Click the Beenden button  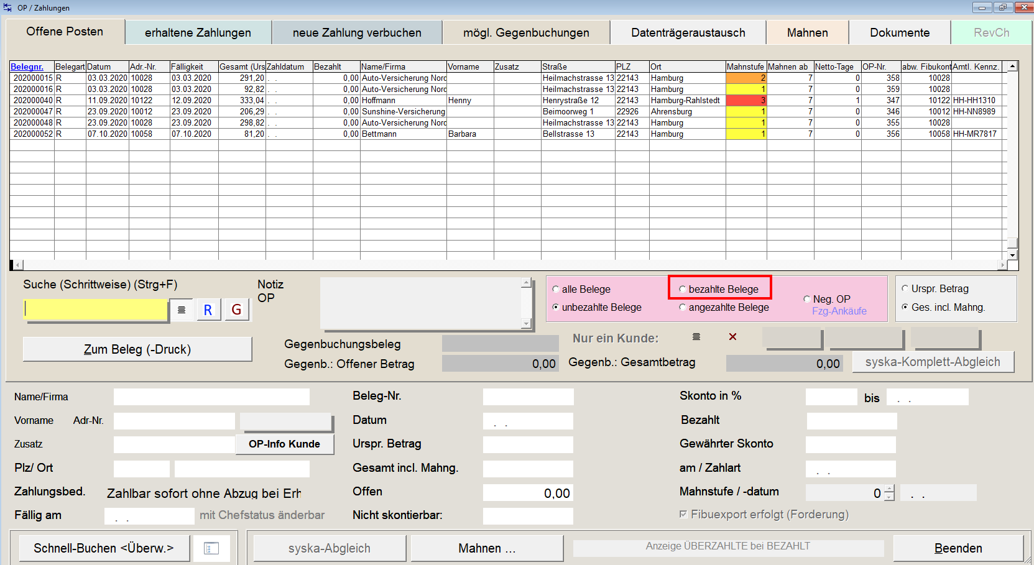tap(958, 548)
